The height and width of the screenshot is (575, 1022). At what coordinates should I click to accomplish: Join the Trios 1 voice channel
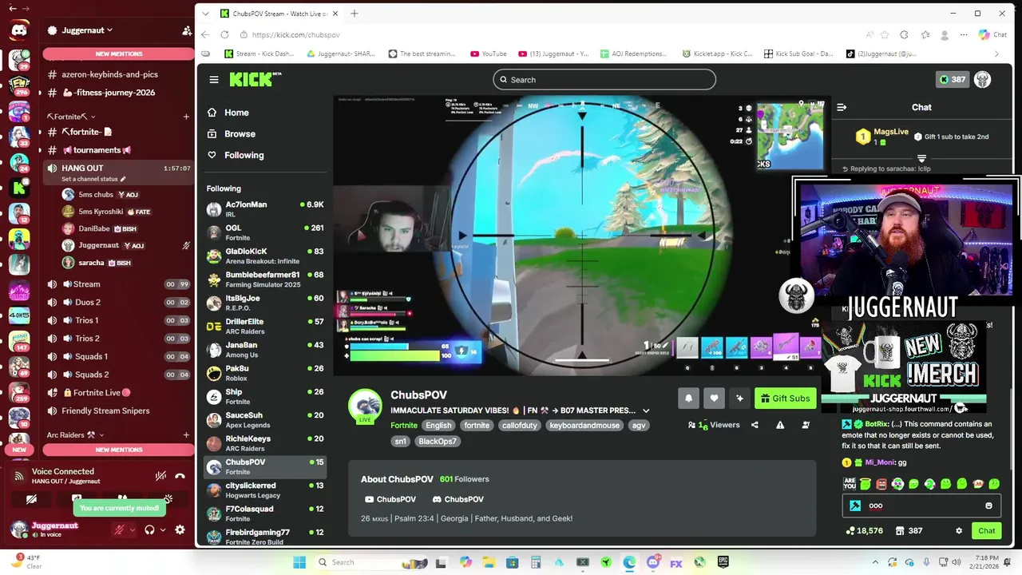(x=117, y=320)
